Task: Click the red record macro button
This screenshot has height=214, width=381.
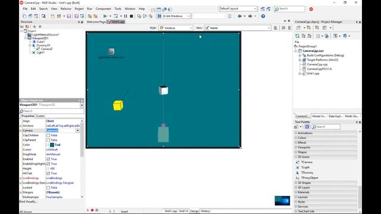Action: (92, 210)
